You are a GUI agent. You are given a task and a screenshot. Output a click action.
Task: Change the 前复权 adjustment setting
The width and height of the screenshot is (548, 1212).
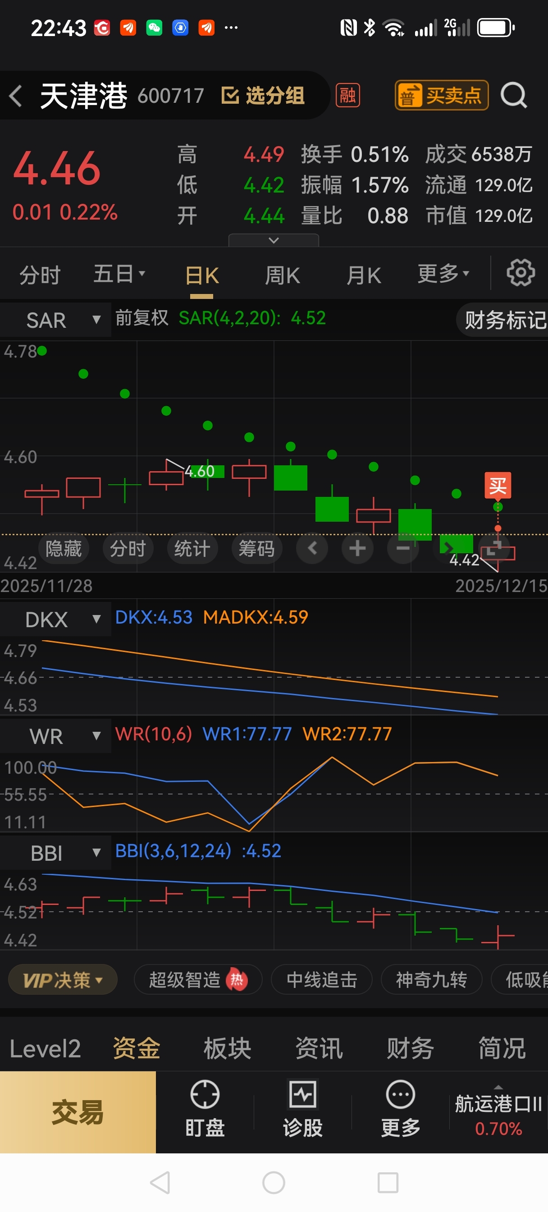click(x=142, y=318)
